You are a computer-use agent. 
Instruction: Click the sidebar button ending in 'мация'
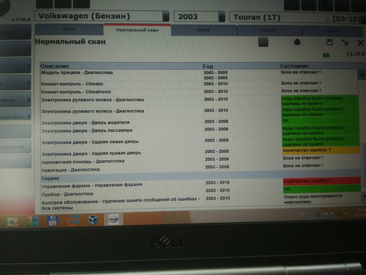click(x=15, y=100)
